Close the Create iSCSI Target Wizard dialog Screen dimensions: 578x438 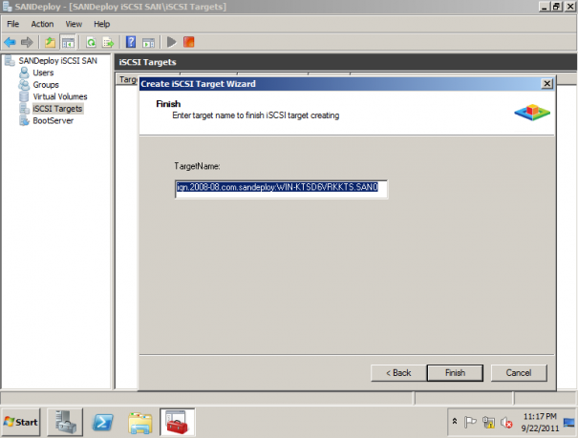click(547, 84)
